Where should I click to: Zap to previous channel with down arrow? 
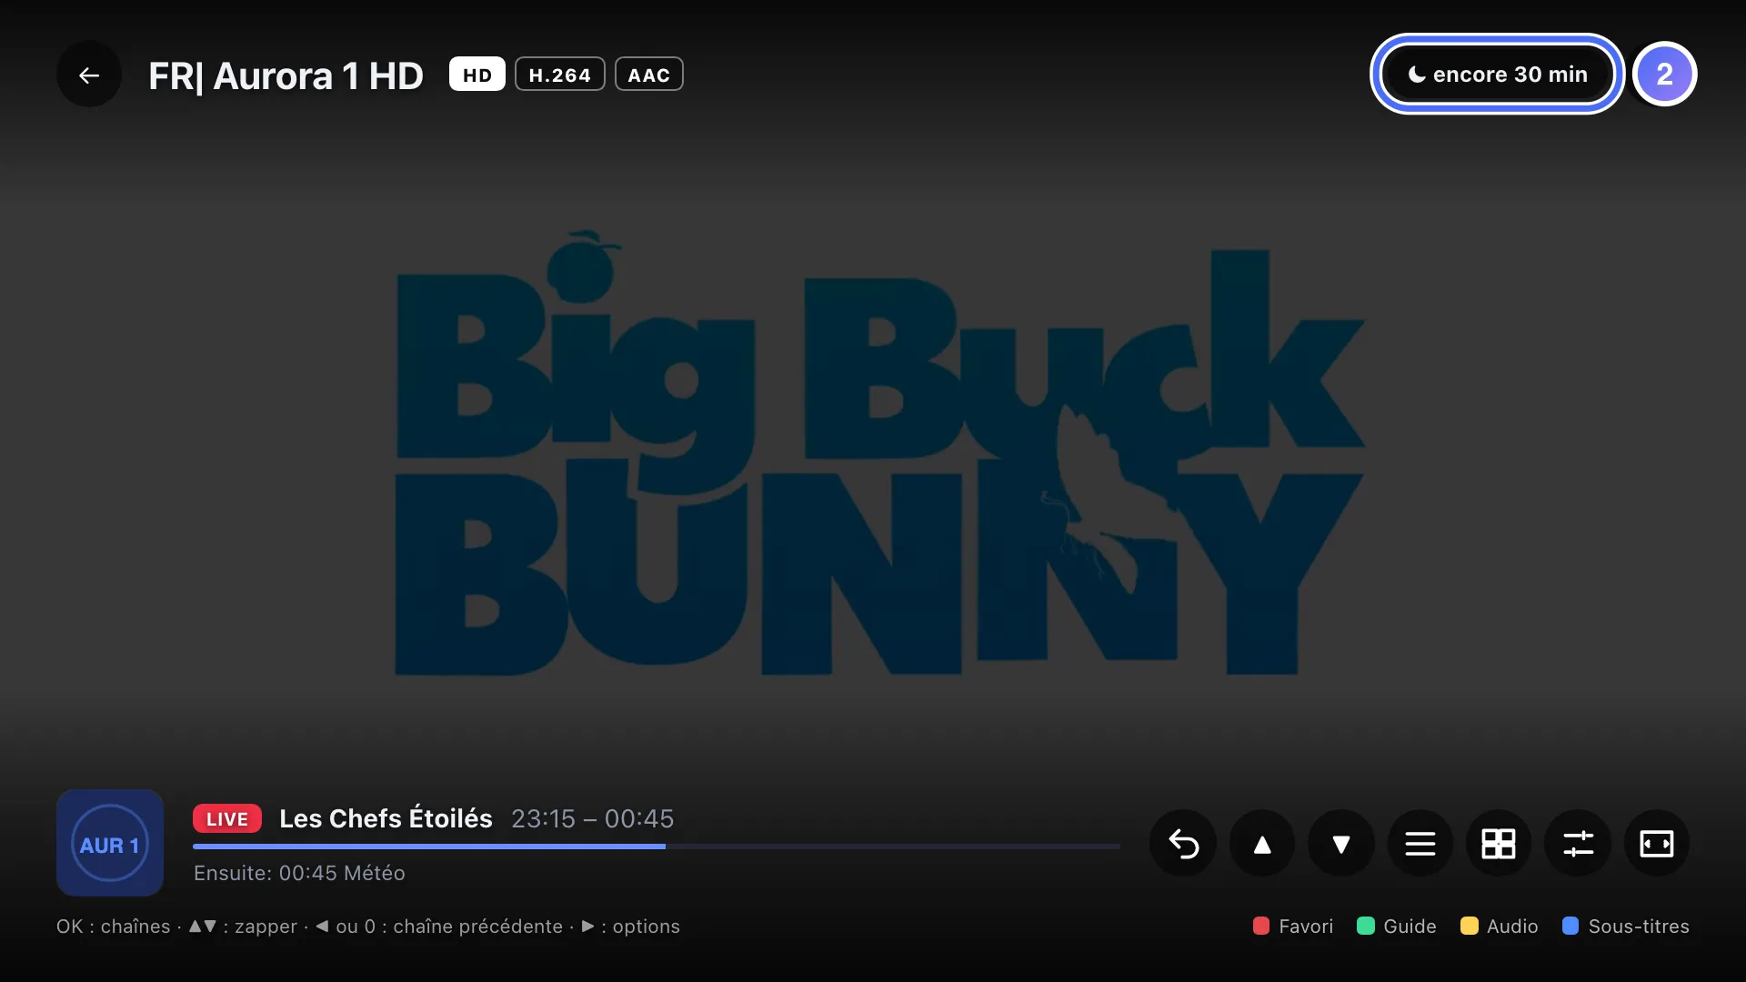pyautogui.click(x=1341, y=844)
